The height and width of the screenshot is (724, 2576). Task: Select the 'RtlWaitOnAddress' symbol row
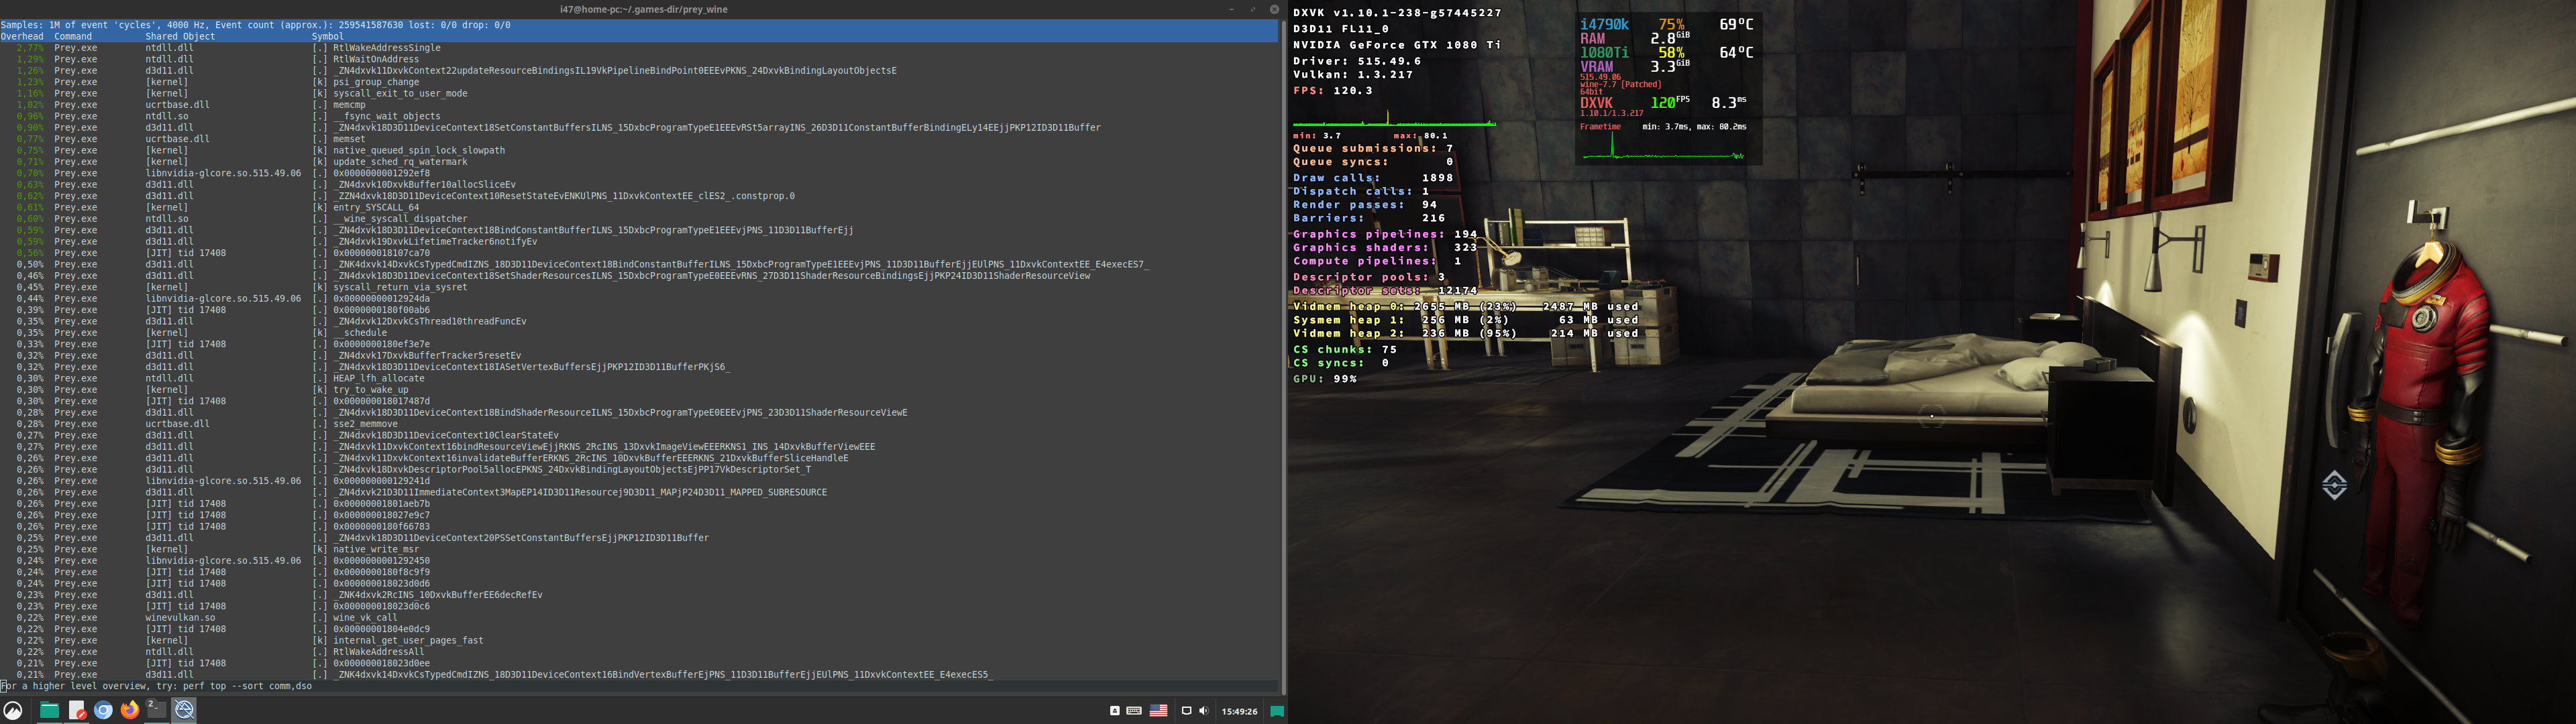(x=640, y=59)
